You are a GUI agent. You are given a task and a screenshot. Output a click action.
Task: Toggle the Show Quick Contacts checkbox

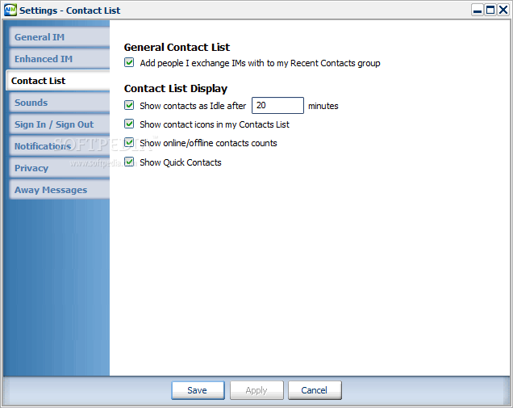(x=129, y=162)
